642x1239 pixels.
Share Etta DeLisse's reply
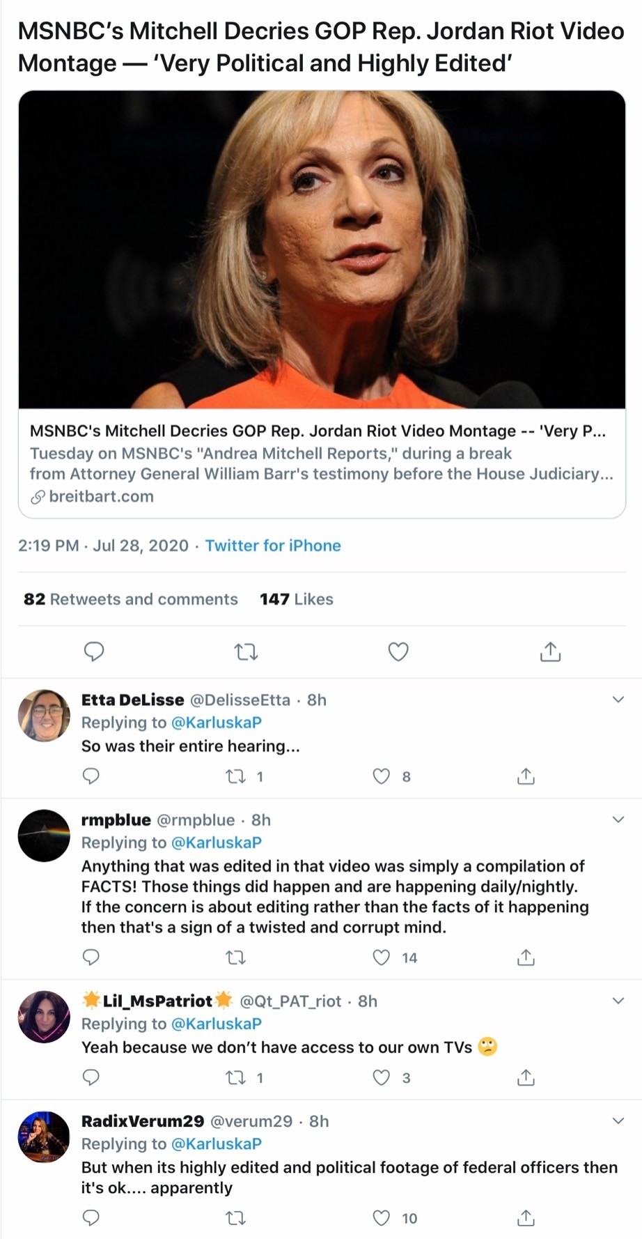[526, 776]
